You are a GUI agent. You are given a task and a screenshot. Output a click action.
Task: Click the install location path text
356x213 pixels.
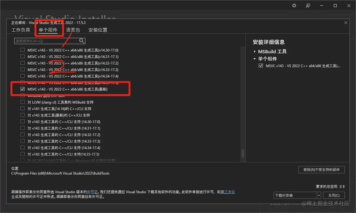click(x=60, y=173)
